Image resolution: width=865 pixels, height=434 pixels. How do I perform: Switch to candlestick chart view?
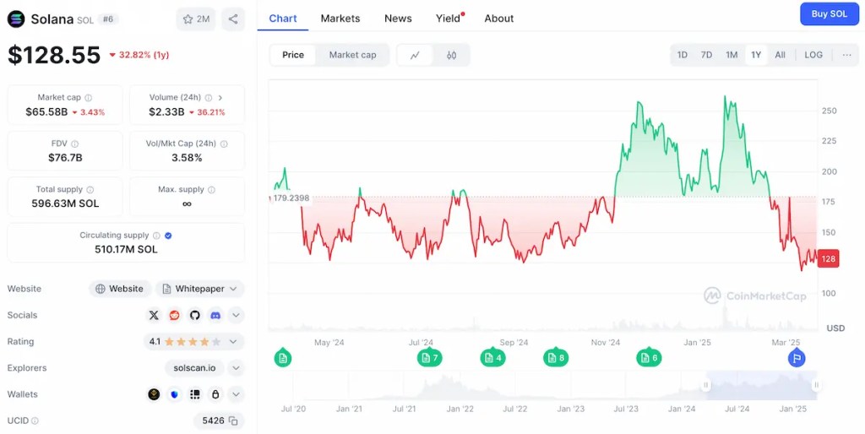[x=451, y=55]
